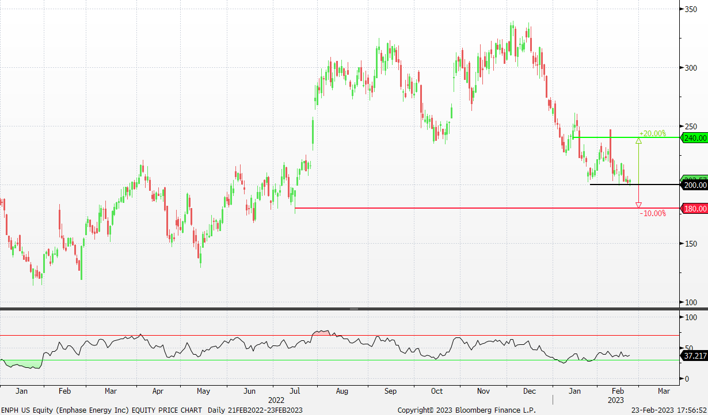Screen dimensions: 708x415
Task: Click the Jan 2023 month label
Action: 574,391
